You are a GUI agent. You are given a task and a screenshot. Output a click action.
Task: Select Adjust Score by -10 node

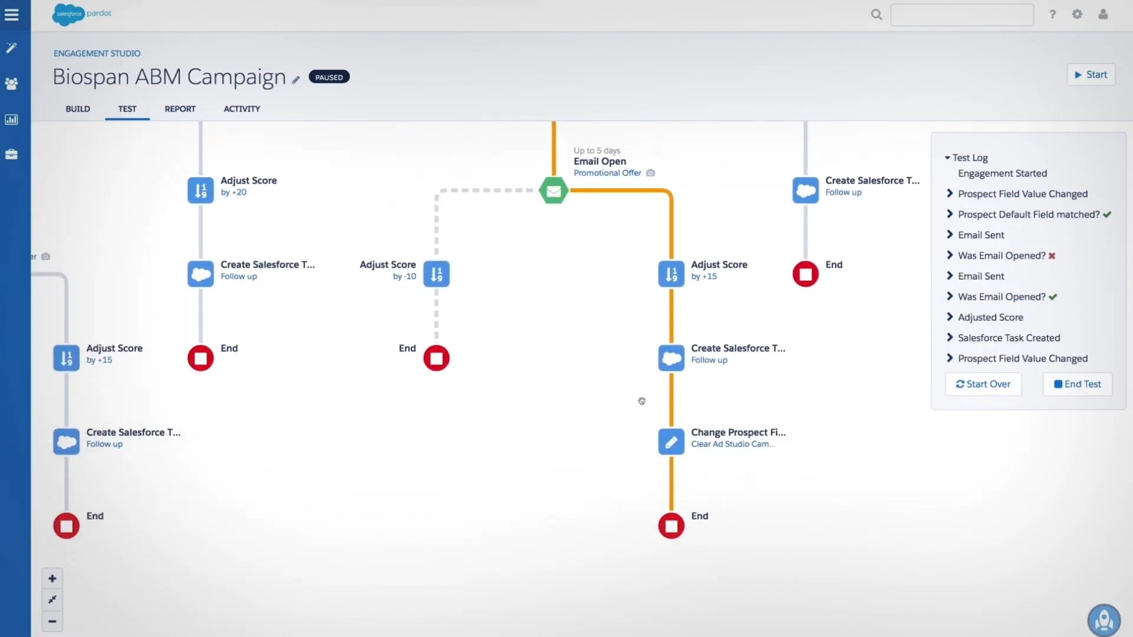(x=437, y=274)
